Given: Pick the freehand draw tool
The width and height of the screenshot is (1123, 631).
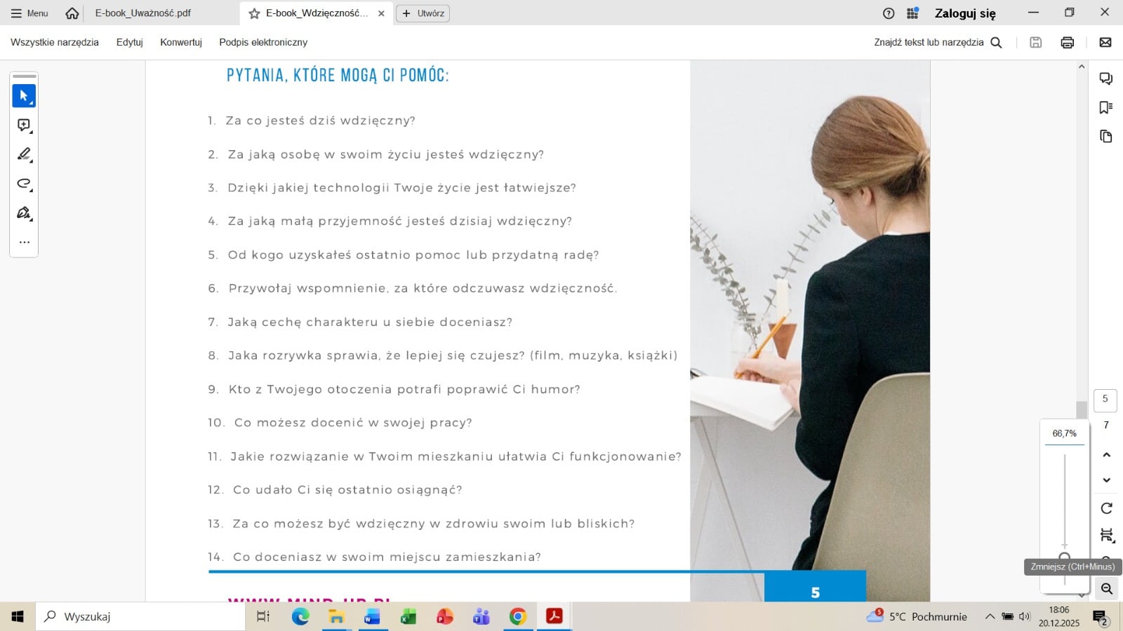Looking at the screenshot, I should (24, 184).
